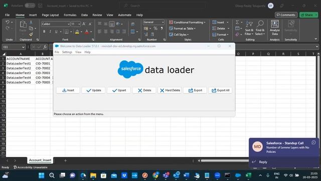The width and height of the screenshot is (321, 181).
Task: Click the Borders icon
Action: pos(67,32)
